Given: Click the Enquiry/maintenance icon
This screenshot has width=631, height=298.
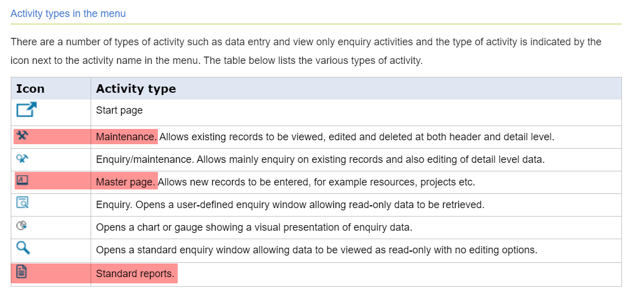Looking at the screenshot, I should click(22, 159).
